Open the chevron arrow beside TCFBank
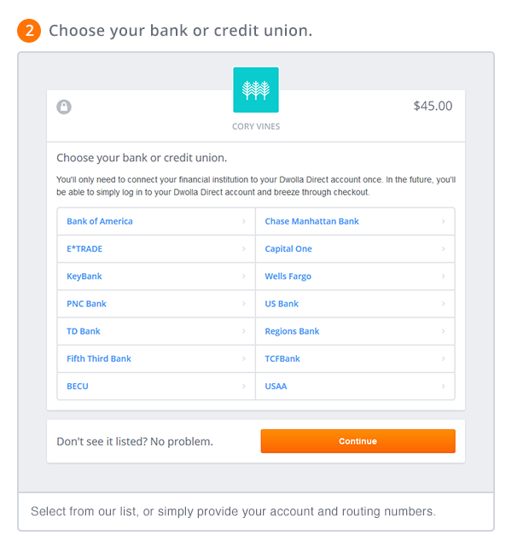 point(444,358)
